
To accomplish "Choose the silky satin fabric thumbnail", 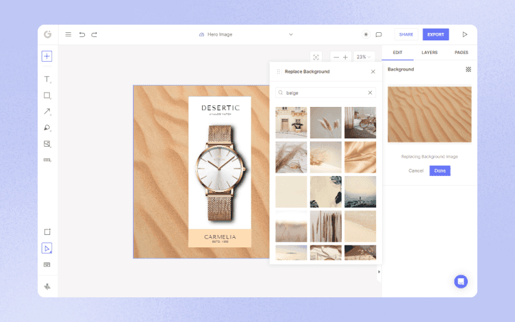I will coord(360,157).
